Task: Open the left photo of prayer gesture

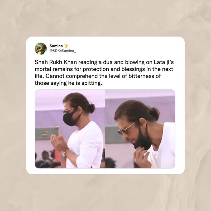Action: point(70,129)
